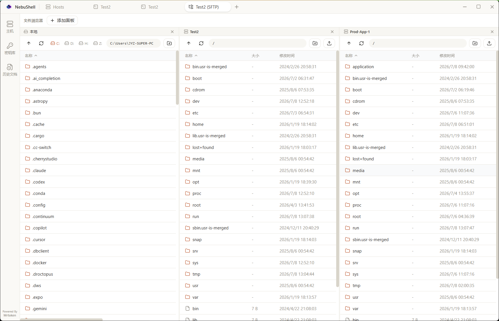
Task: Switch to drive H: in local panel
Action: 84,43
